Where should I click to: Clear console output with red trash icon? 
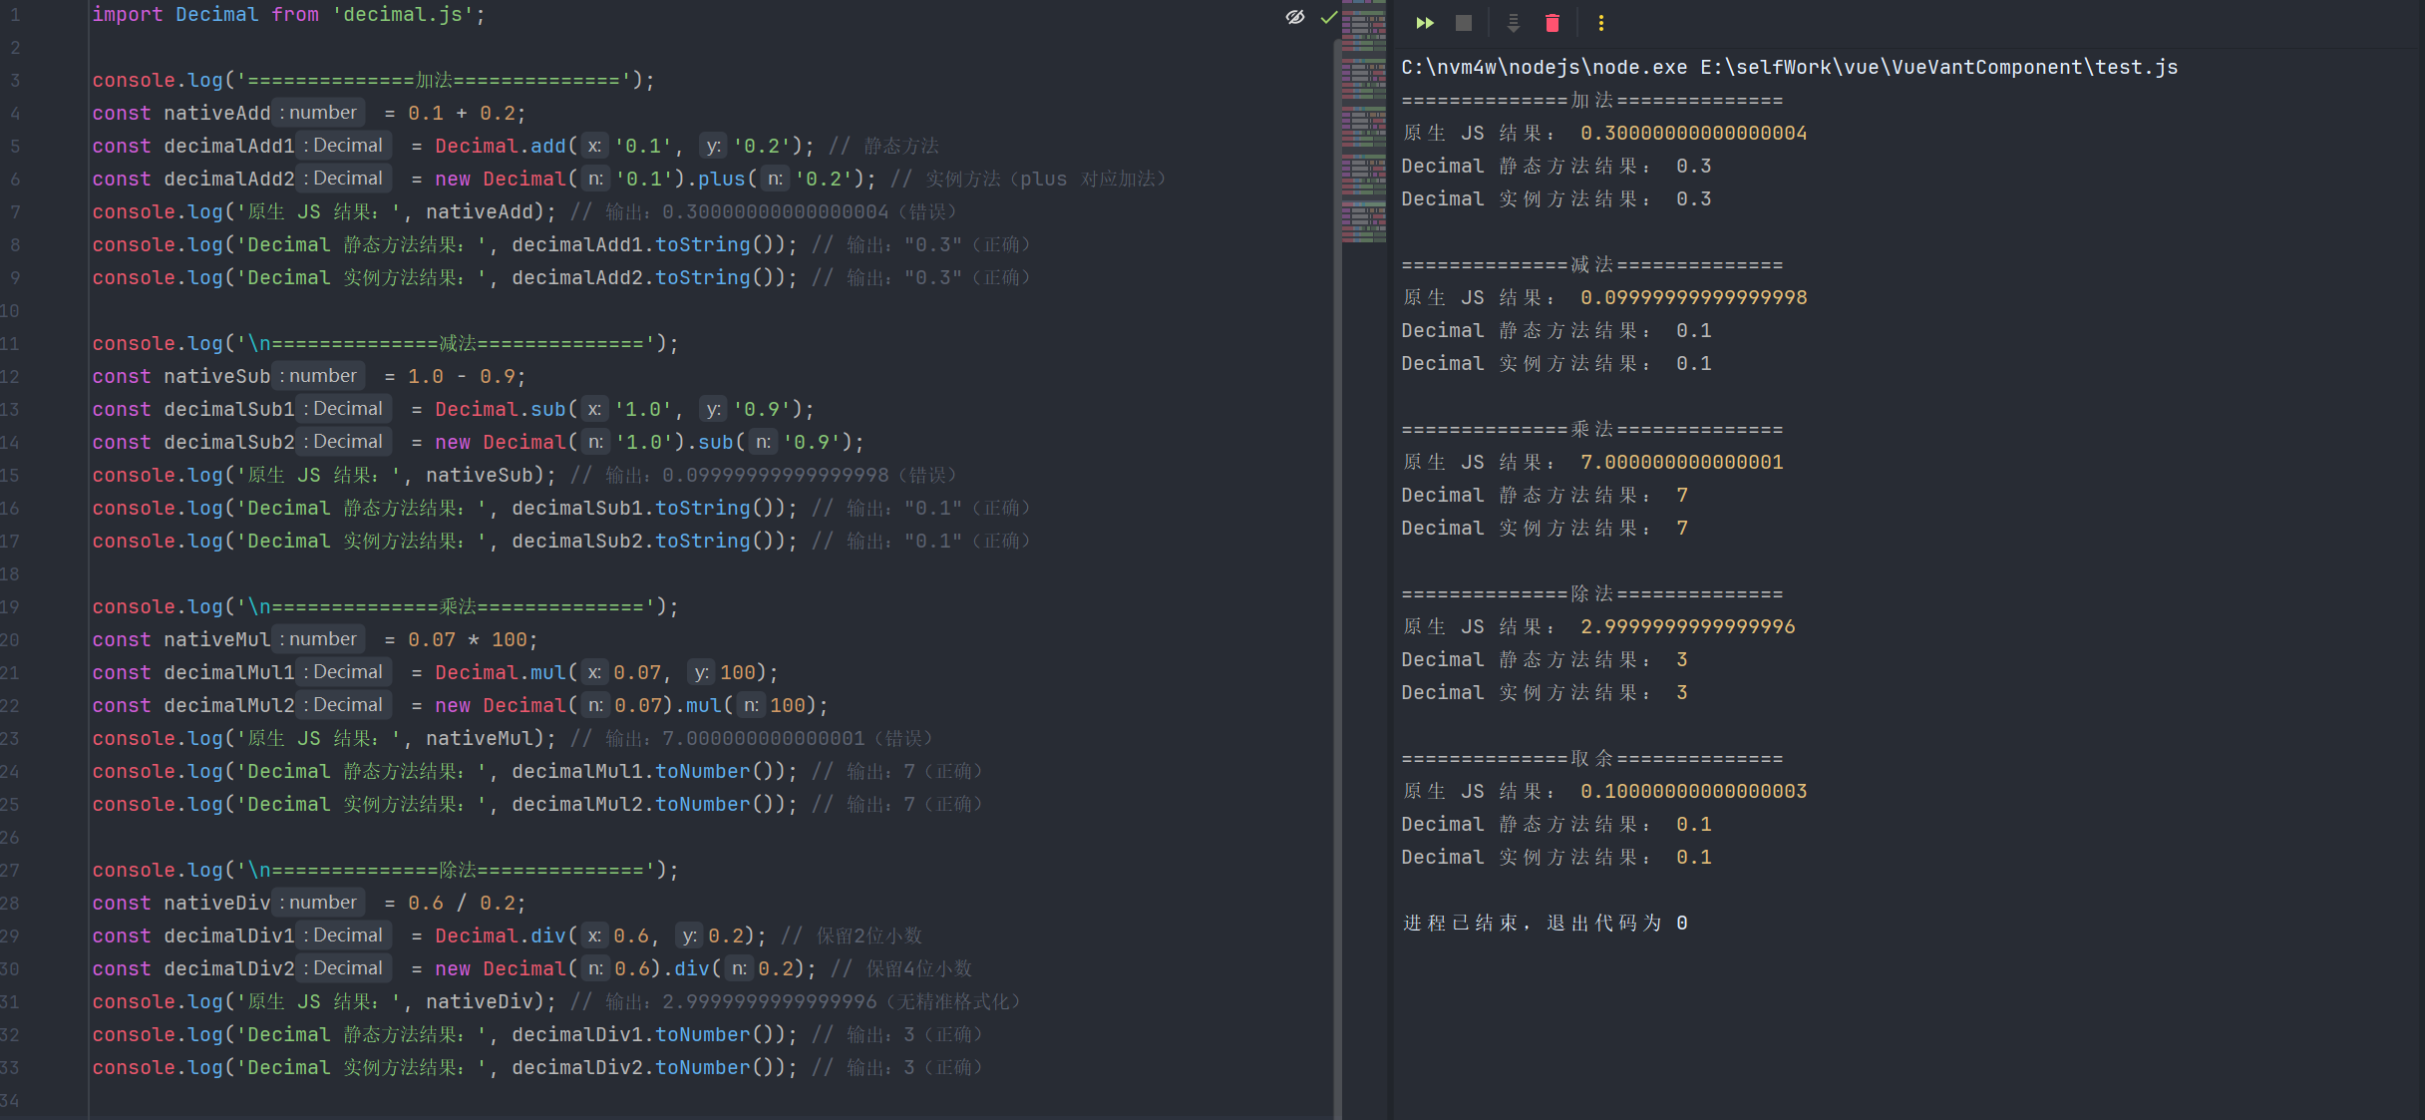click(x=1552, y=23)
